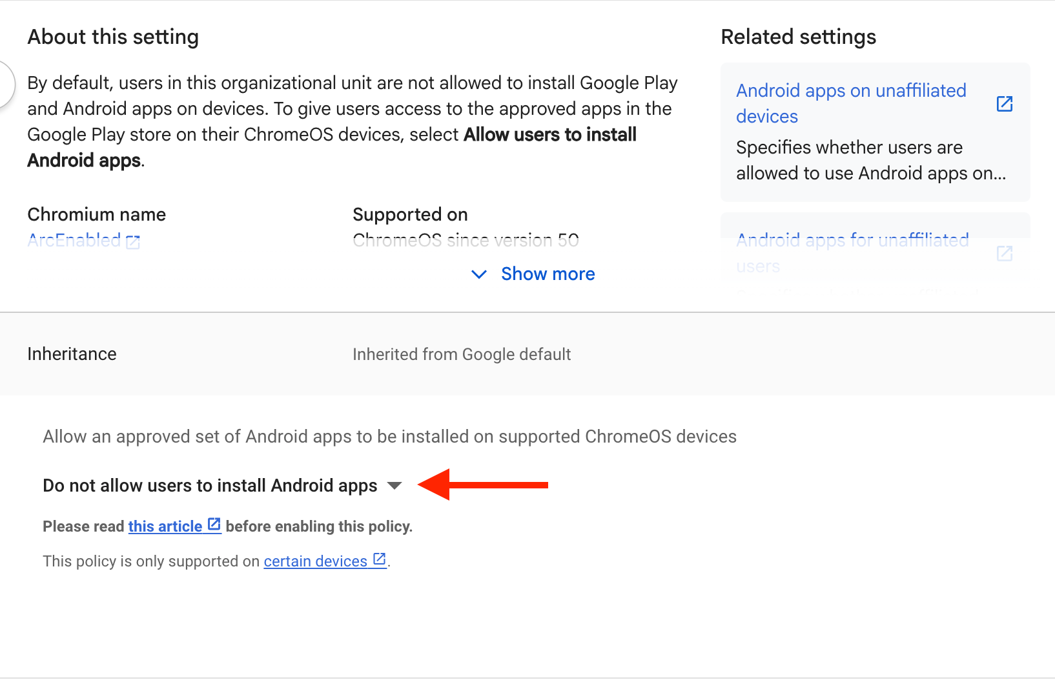Click external-link icon after 'this article'

tap(214, 525)
